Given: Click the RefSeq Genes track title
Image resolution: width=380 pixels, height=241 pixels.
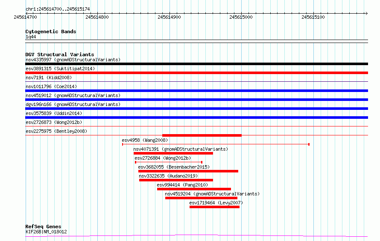Looking at the screenshot, I should tap(44, 227).
